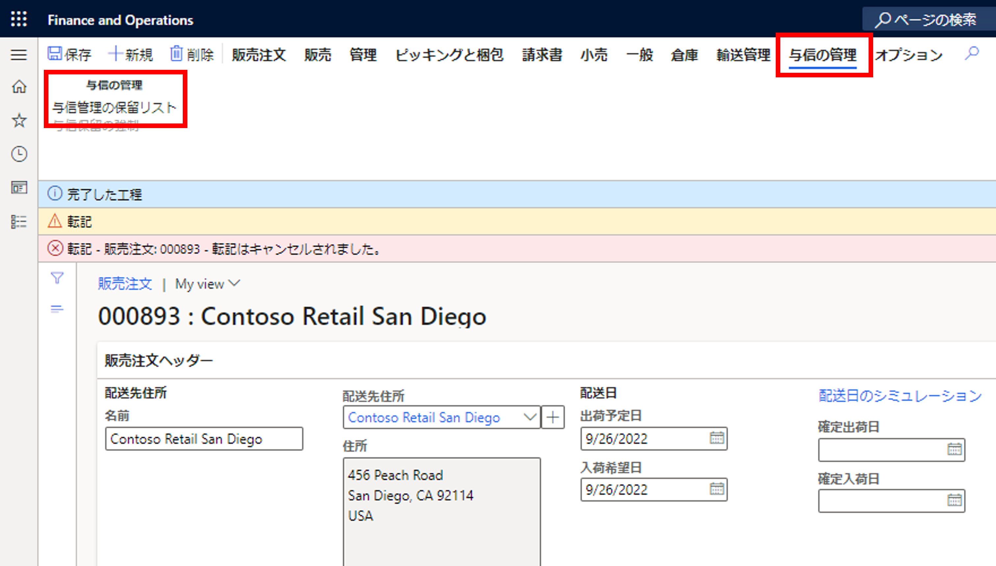
Task: Open the 販売注文 tab
Action: (x=259, y=55)
